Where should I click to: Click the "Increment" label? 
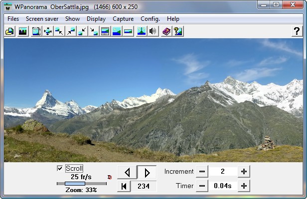(x=179, y=172)
